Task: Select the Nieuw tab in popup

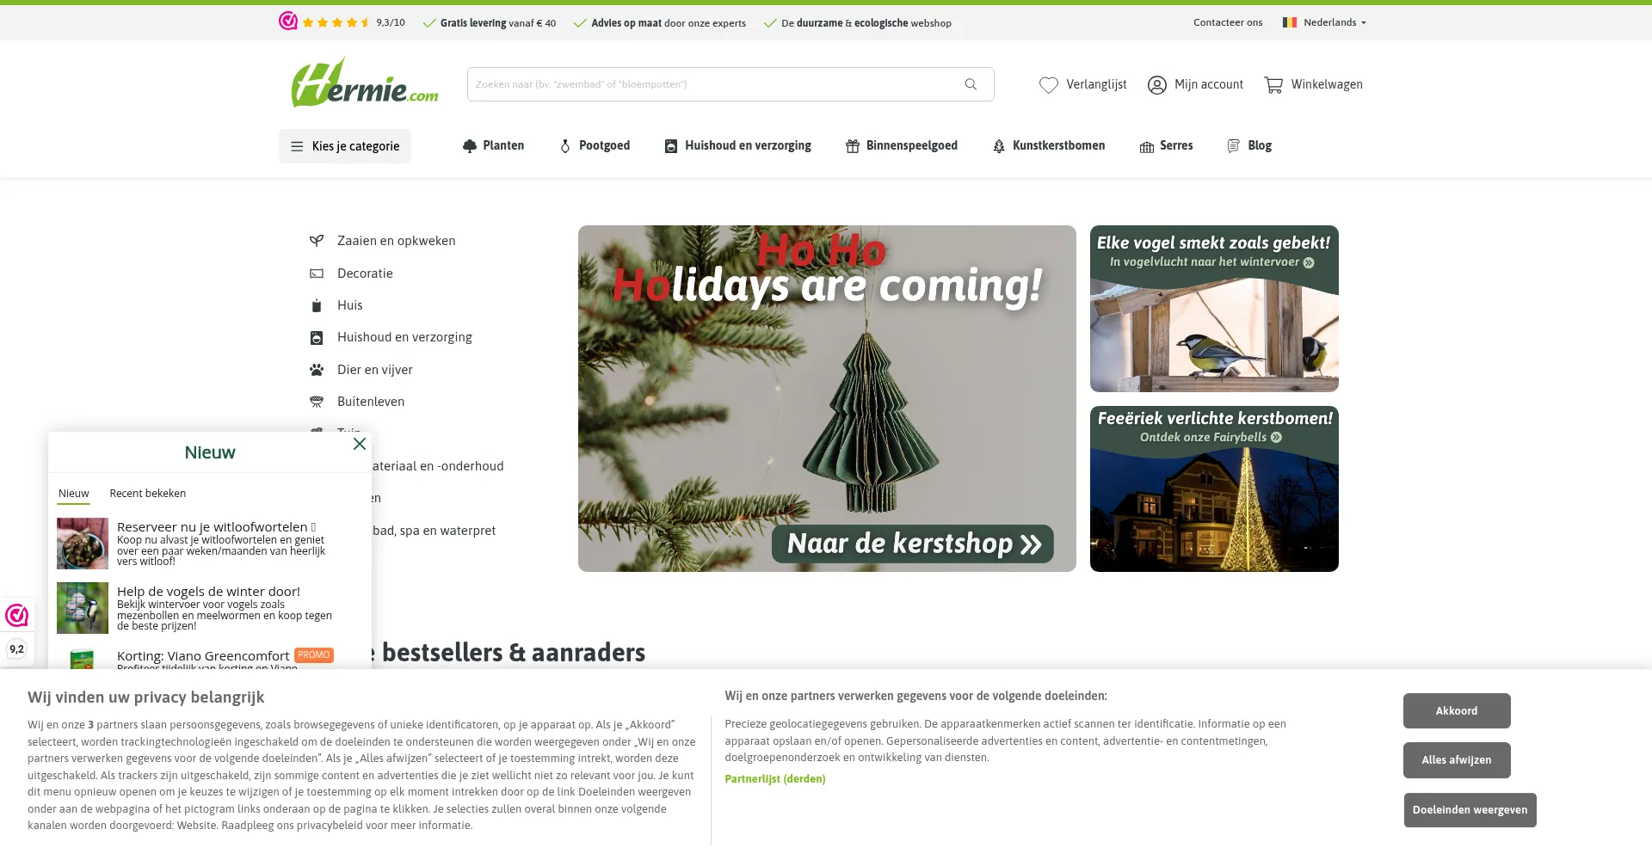Action: (74, 494)
